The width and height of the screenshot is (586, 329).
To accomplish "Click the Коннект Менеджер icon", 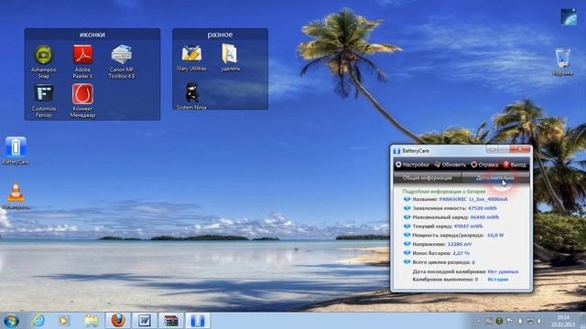I will click(82, 101).
